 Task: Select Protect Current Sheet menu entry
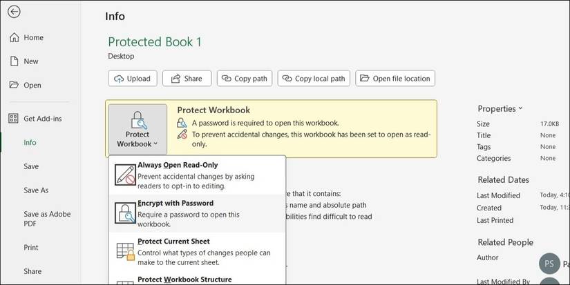pyautogui.click(x=197, y=251)
